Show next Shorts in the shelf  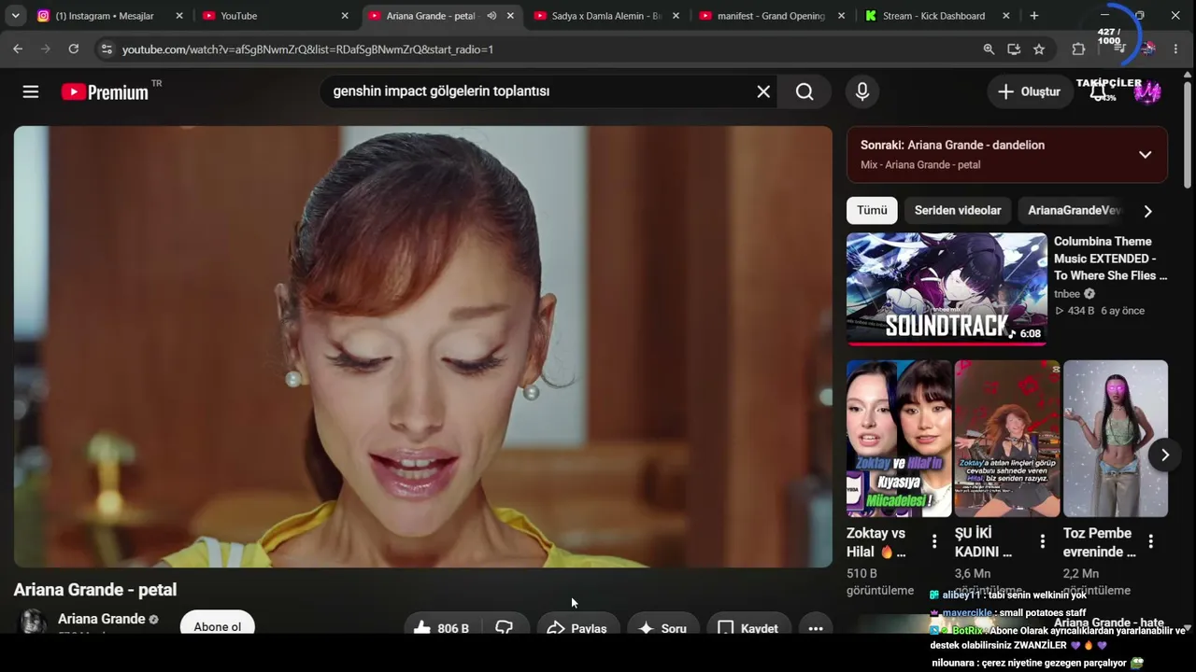pyautogui.click(x=1164, y=455)
